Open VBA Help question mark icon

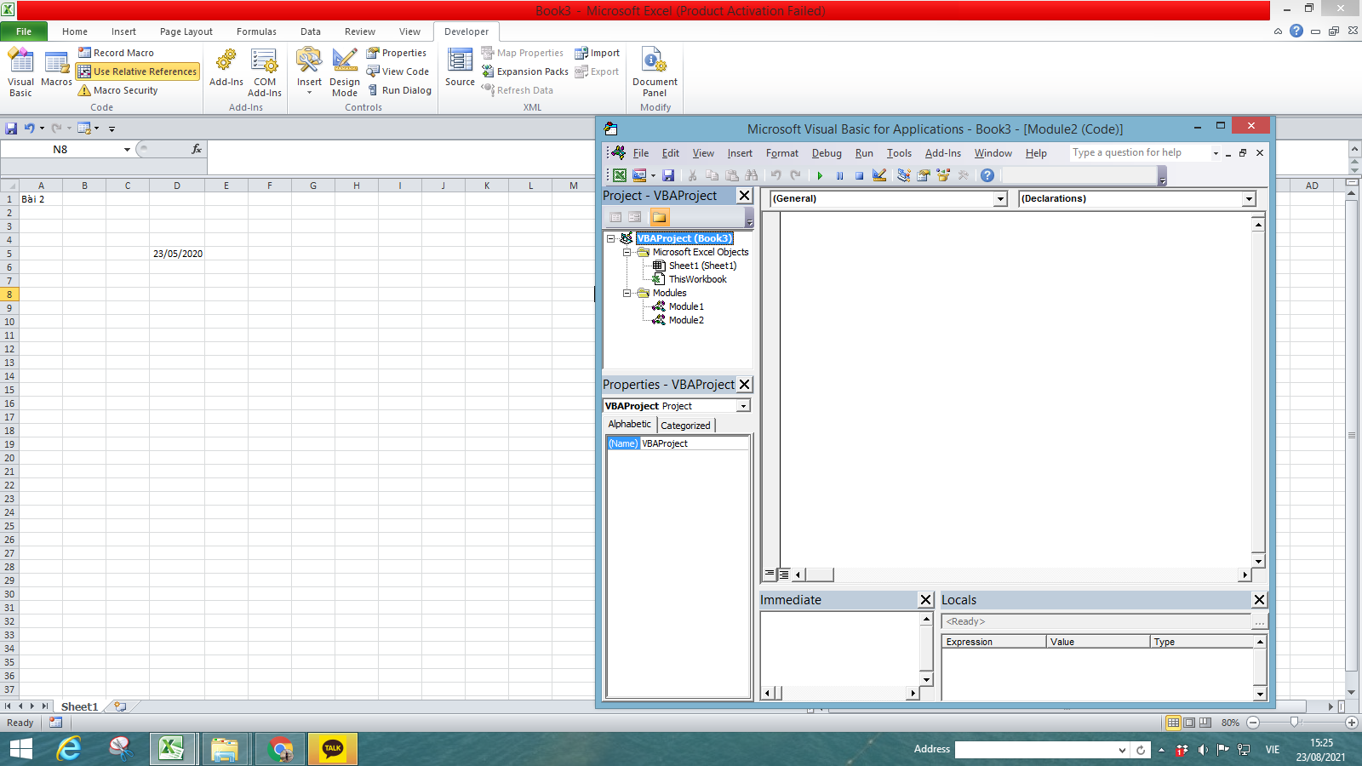tap(987, 175)
